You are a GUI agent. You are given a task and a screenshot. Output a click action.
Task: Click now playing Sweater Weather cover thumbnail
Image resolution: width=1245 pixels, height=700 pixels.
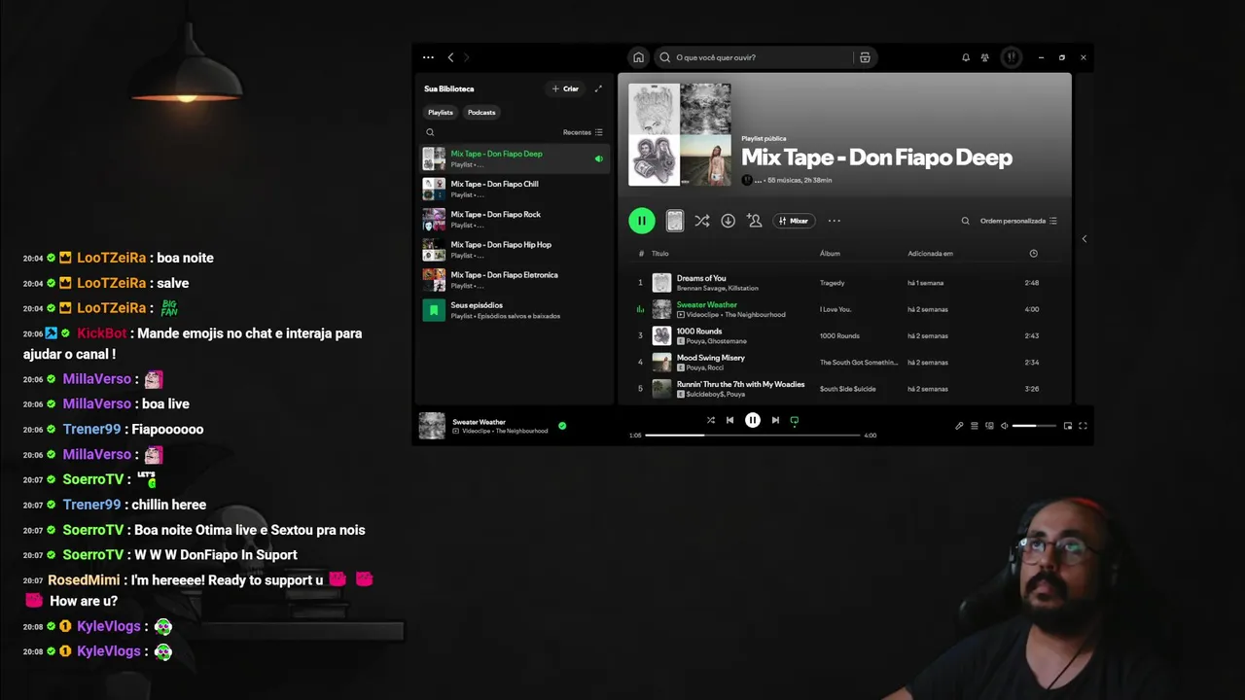(432, 426)
